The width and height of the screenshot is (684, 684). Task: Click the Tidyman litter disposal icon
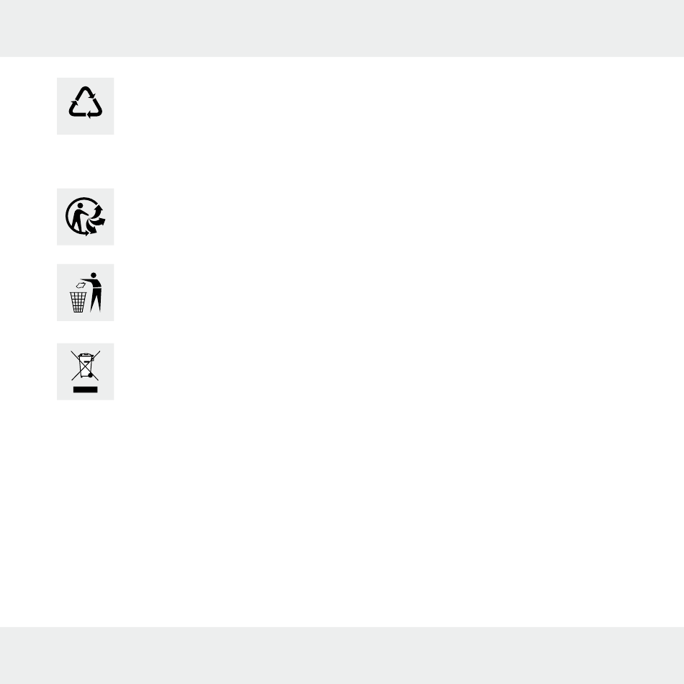pos(86,292)
